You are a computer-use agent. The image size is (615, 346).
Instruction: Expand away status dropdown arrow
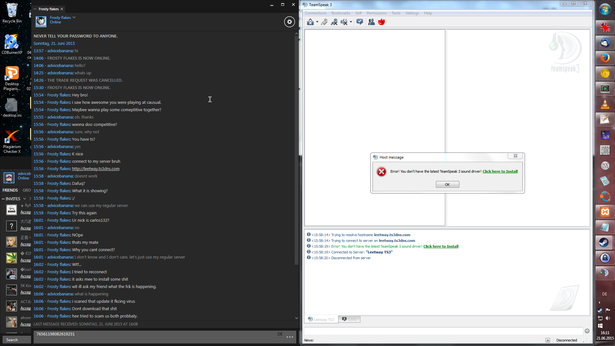[x=317, y=22]
